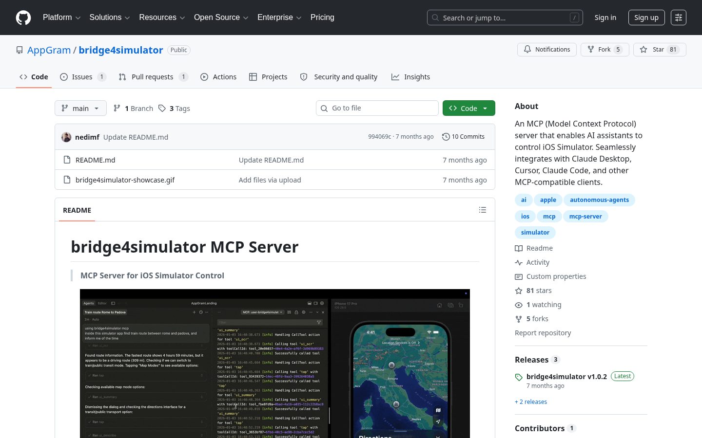Screen dimensions: 702x438
Task: Open the GitHub homepage logo
Action: (23, 18)
